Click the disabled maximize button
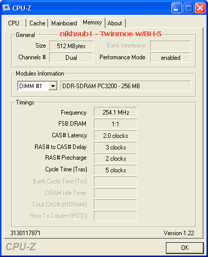 188,8
